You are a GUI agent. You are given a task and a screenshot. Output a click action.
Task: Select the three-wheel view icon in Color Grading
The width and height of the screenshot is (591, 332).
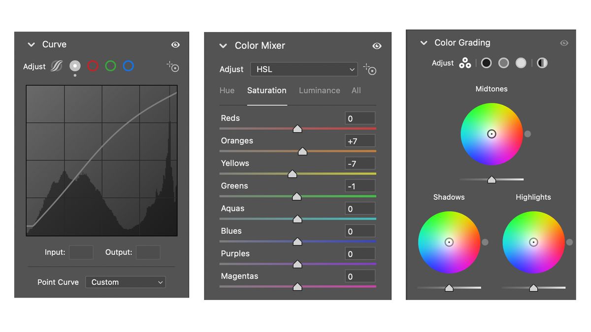(465, 63)
